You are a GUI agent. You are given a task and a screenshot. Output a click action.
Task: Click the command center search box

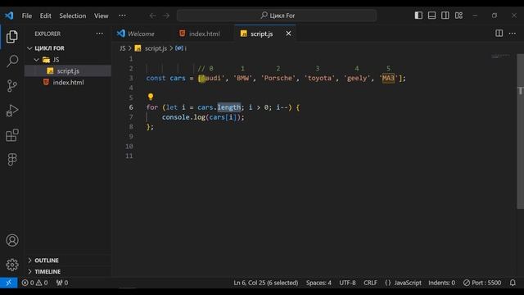[277, 16]
